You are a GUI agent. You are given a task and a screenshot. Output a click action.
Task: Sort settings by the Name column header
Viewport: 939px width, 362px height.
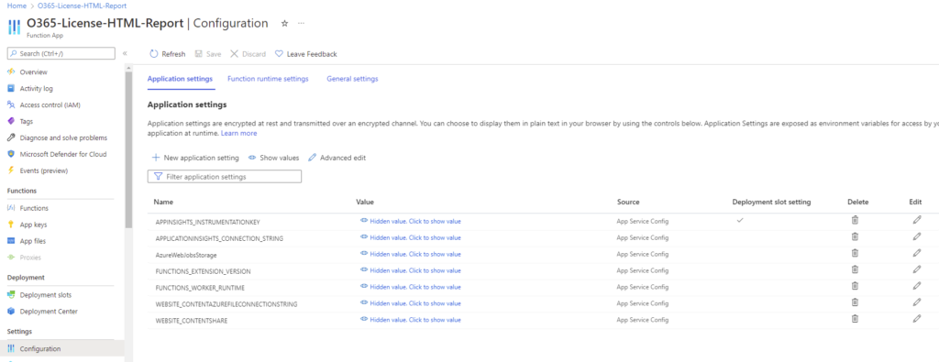pos(163,203)
